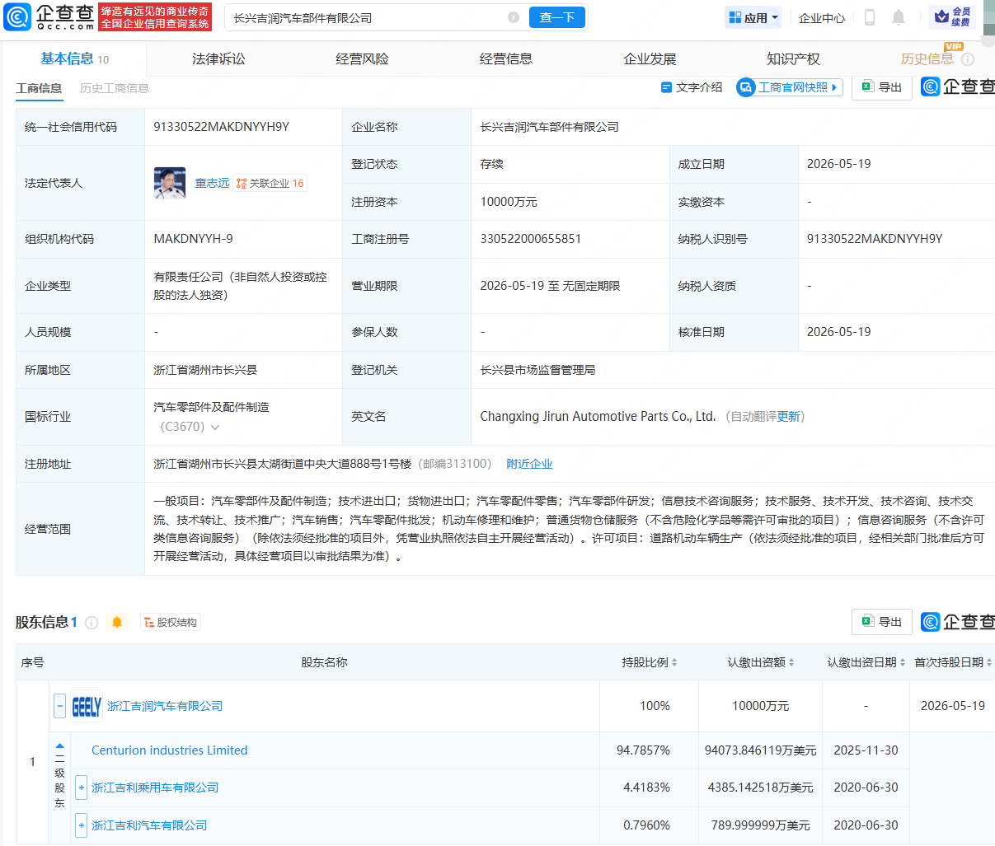
Task: Select the 工商信息 sub-tab
Action: tap(39, 88)
